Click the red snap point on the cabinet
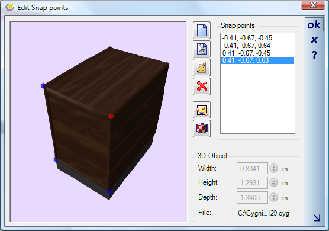Viewport: 329px width, 231px height. coord(111,116)
